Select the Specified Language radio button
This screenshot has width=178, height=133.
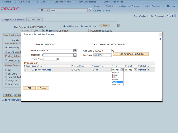47,30
